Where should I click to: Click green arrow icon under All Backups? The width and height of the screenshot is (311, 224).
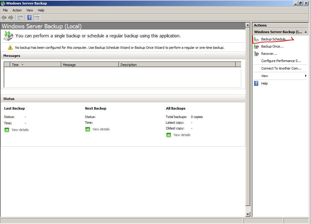point(168,135)
